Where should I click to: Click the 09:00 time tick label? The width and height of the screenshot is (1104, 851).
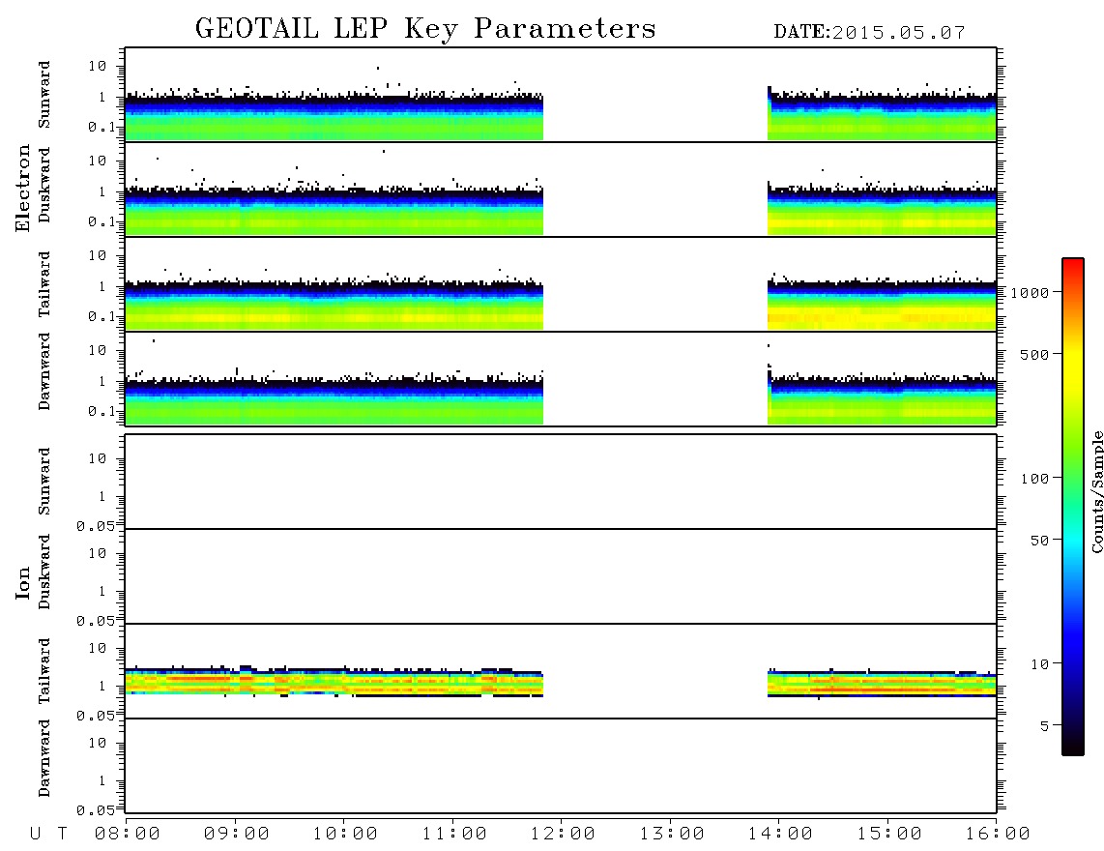237,835
